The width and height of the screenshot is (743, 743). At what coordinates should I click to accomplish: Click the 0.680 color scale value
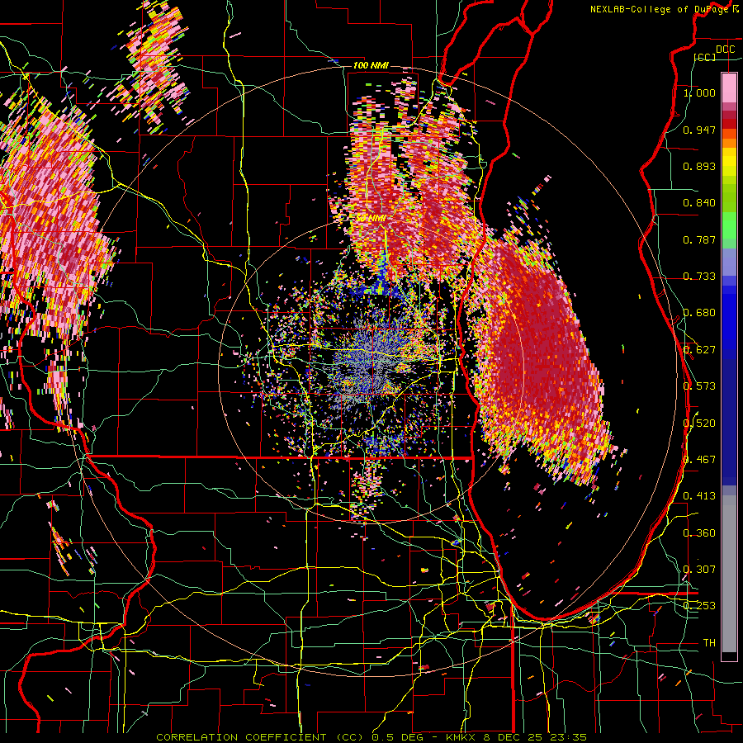699,313
